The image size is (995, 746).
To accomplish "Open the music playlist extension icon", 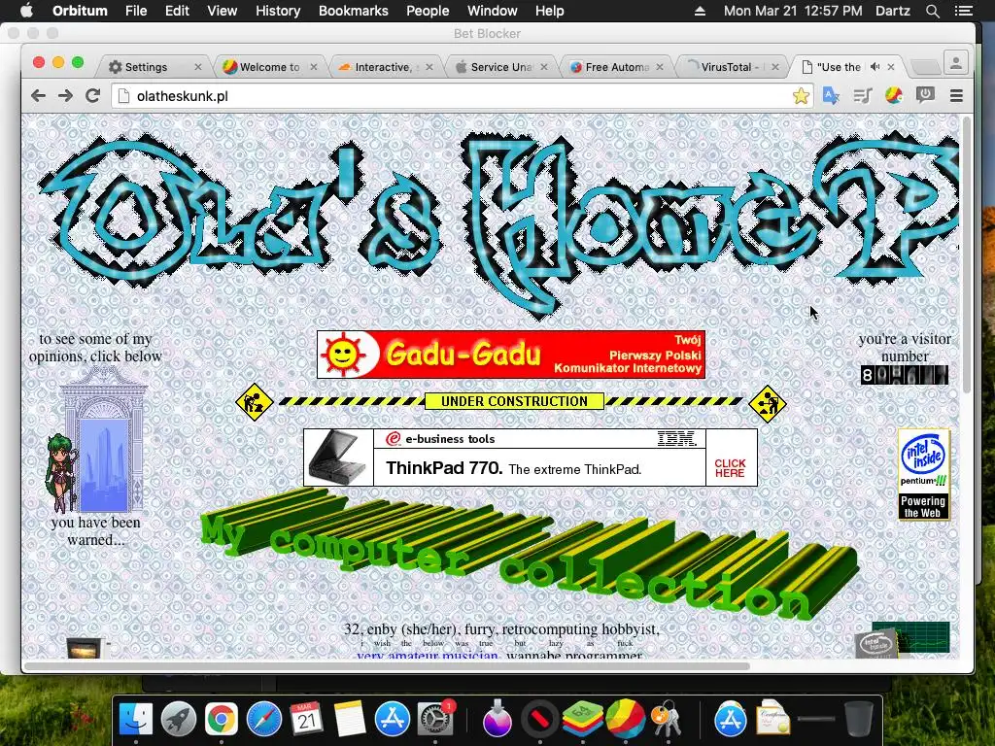I will (x=863, y=96).
